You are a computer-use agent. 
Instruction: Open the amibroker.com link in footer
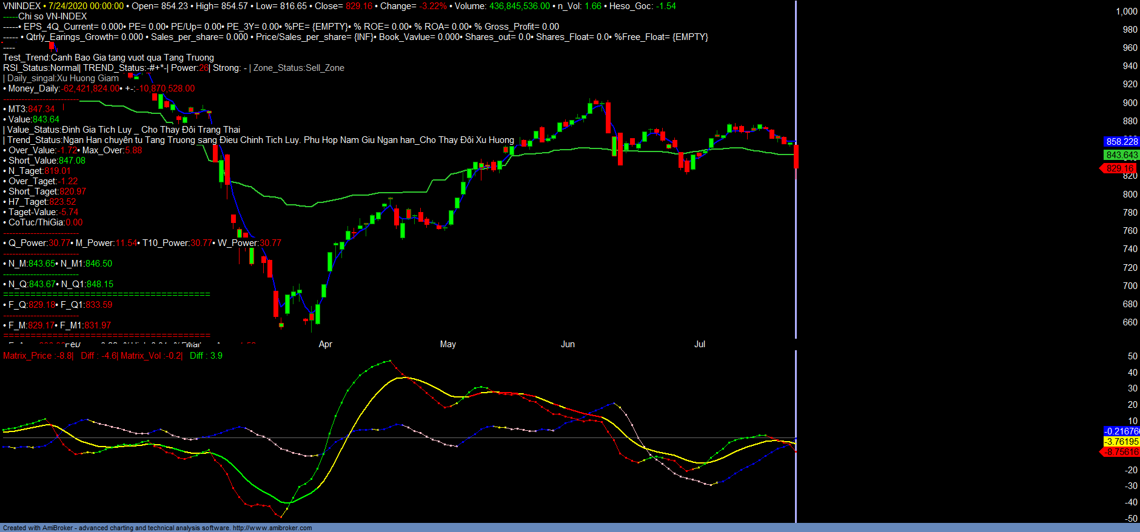point(272,528)
